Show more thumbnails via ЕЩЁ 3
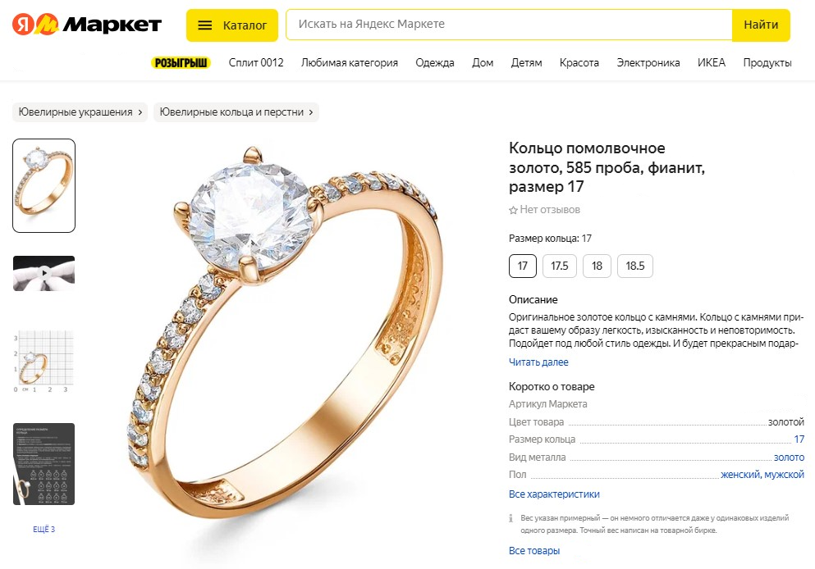The image size is (815, 569). pyautogui.click(x=44, y=530)
